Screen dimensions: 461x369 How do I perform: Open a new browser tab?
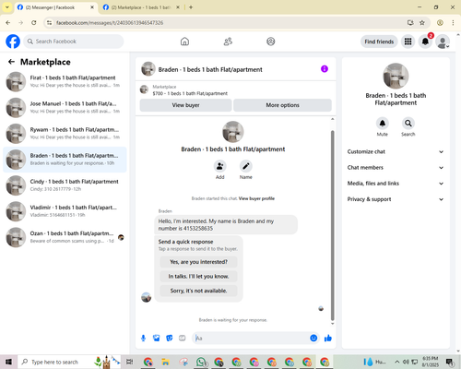[x=191, y=7]
